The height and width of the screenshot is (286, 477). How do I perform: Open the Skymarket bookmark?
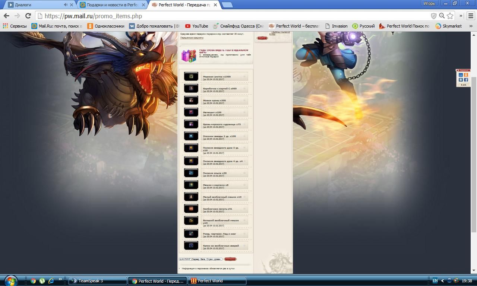coord(448,26)
